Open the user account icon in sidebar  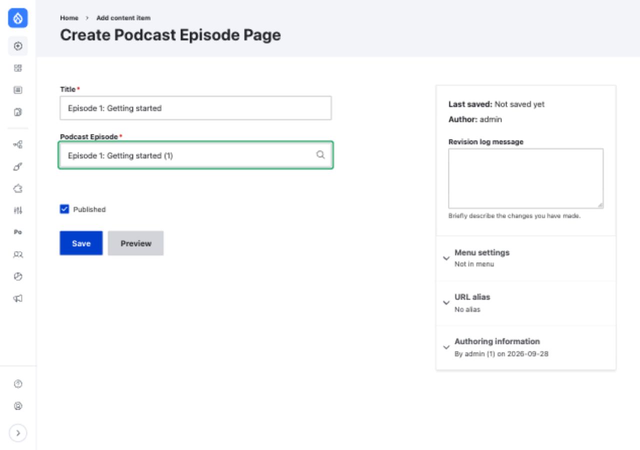click(x=18, y=406)
